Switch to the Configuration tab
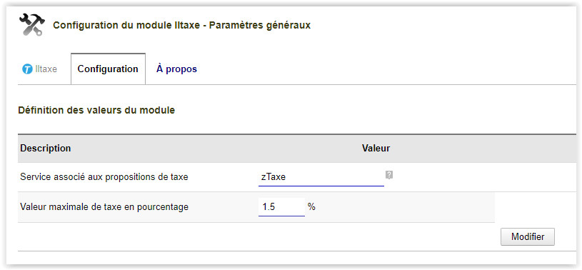The width and height of the screenshot is (582, 270). coord(108,69)
